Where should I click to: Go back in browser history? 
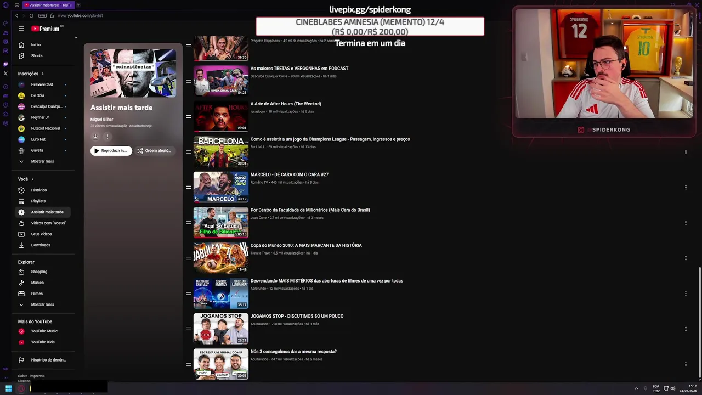coord(16,15)
